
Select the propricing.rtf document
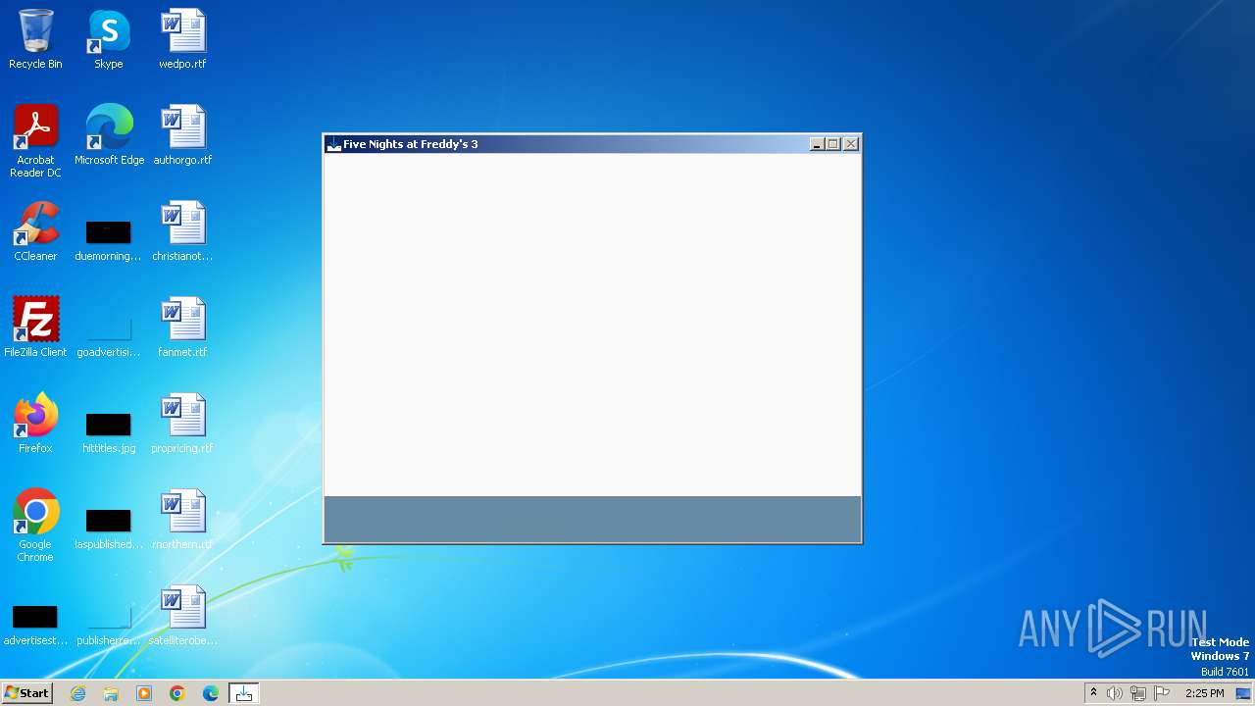[182, 424]
